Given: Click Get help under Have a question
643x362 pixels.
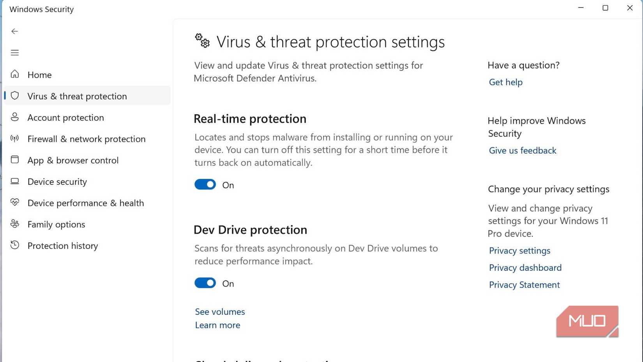Looking at the screenshot, I should [505, 82].
